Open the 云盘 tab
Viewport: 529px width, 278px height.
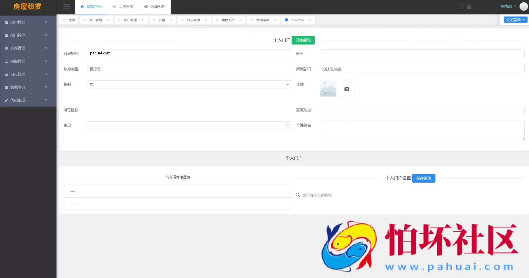tap(162, 19)
